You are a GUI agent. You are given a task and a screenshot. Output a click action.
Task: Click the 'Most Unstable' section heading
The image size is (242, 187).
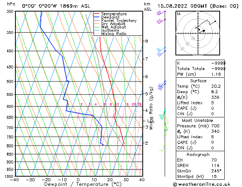point(197,120)
